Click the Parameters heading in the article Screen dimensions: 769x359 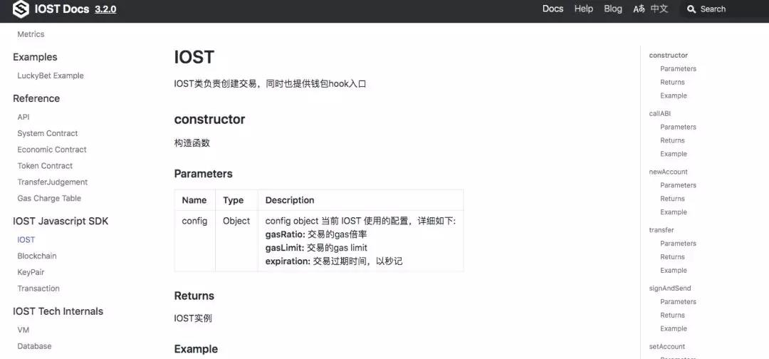coord(203,174)
